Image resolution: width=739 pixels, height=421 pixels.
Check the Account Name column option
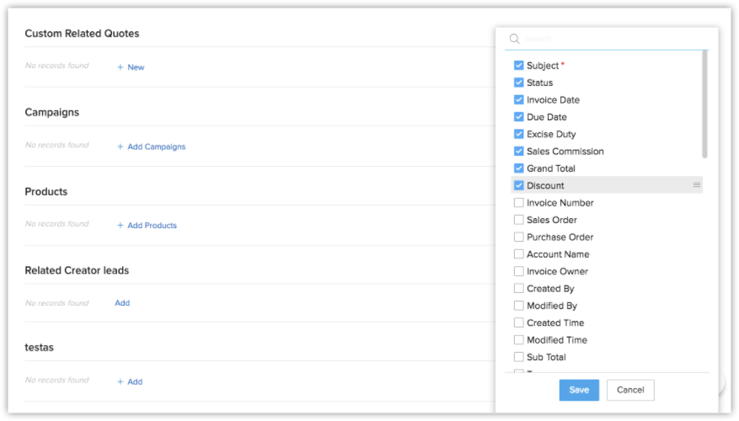tap(519, 254)
